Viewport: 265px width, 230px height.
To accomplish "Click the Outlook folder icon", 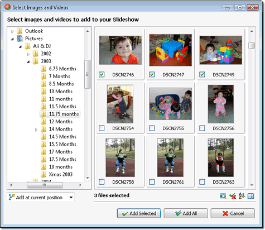I will [x=20, y=31].
